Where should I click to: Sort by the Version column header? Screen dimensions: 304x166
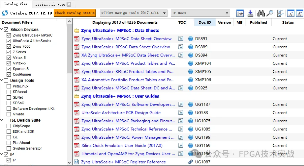tap(225, 22)
